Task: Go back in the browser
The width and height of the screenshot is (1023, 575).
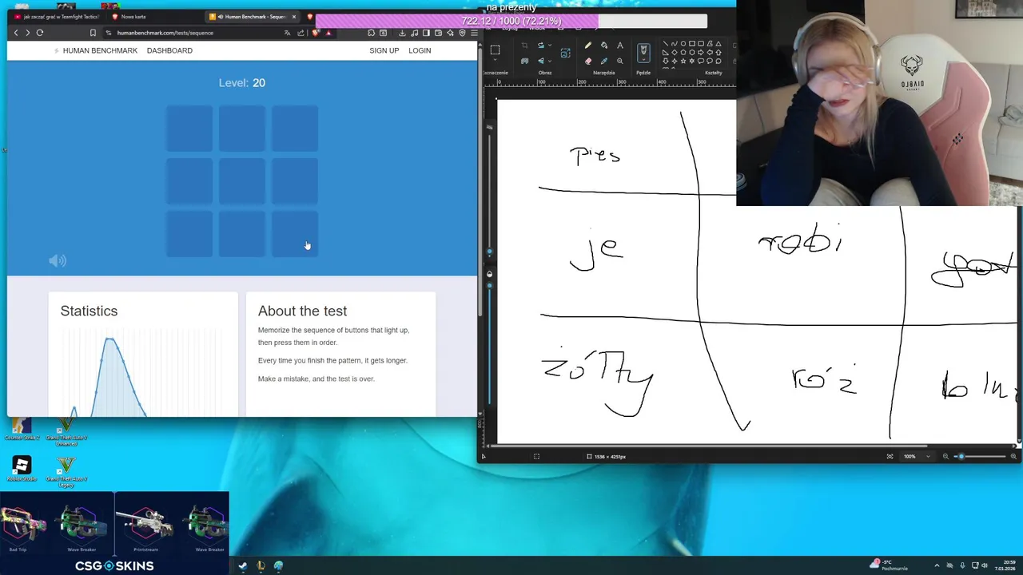Action: pos(16,33)
